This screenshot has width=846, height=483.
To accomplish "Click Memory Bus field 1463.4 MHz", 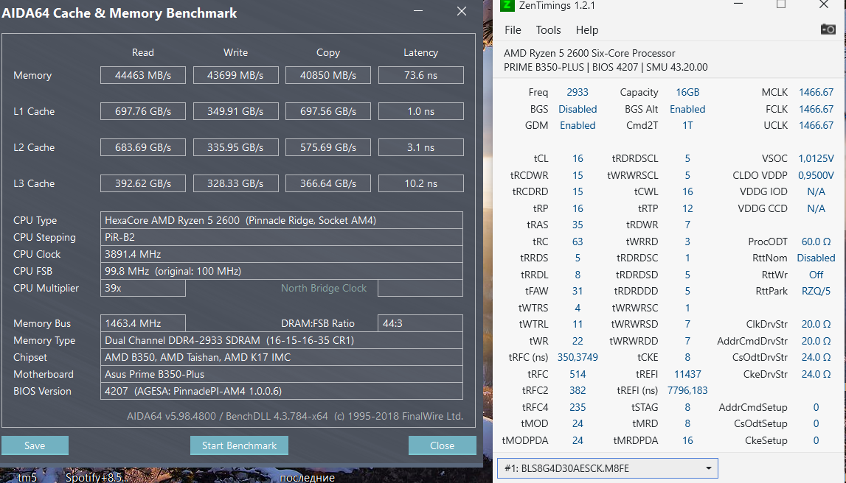I will click(143, 323).
